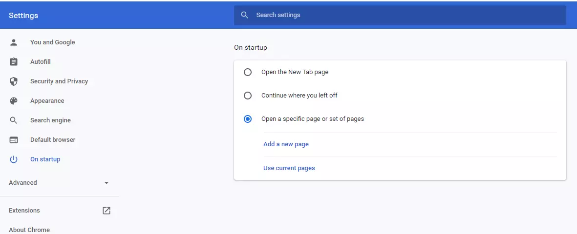Select the Open the New Tab page radio button
Screen dimensions: 577x234
[248, 72]
